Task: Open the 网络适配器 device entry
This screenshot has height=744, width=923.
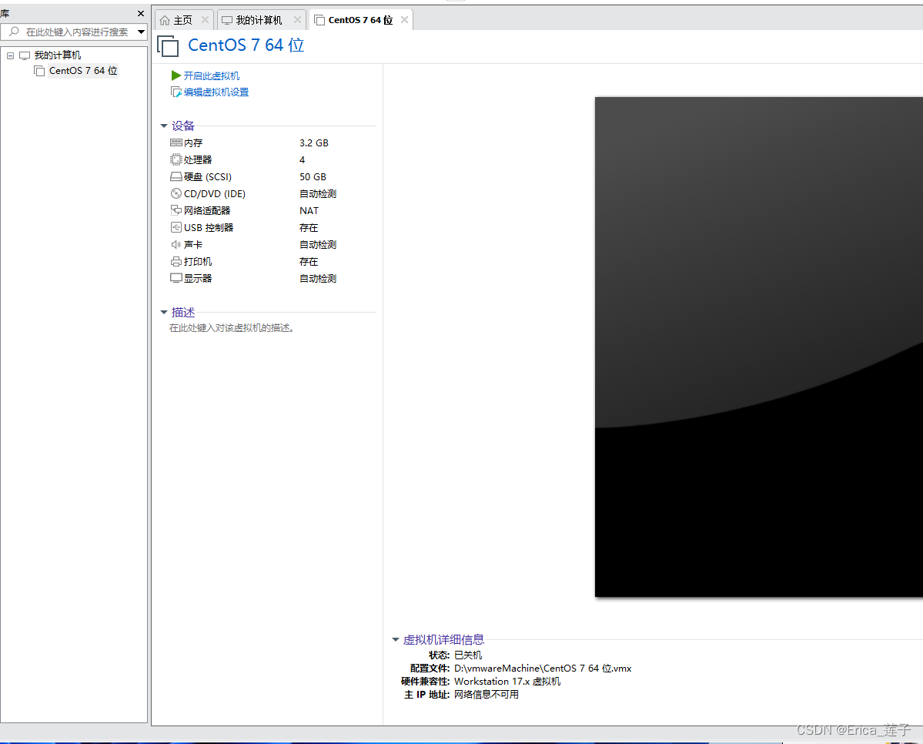Action: click(207, 210)
